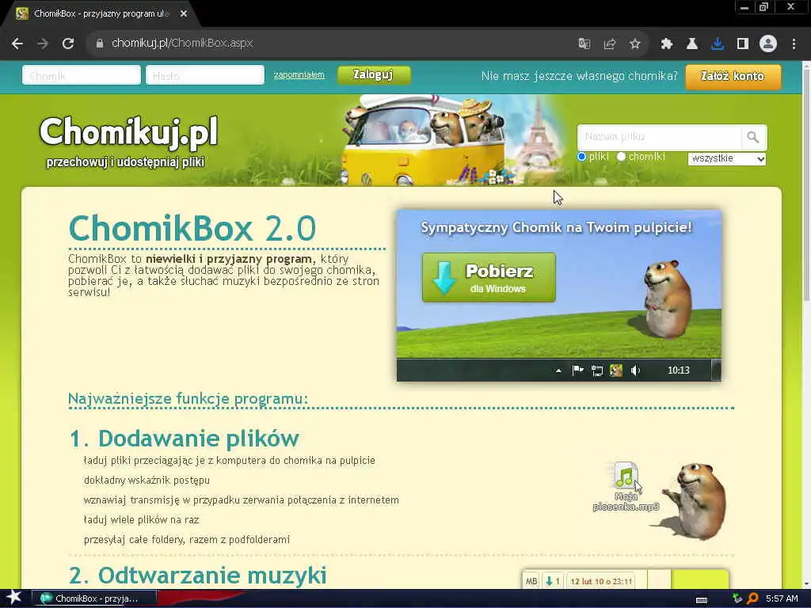Viewport: 811px width, 608px height.
Task: Click the '12 lut 10 o 23:11' date label
Action: click(601, 582)
